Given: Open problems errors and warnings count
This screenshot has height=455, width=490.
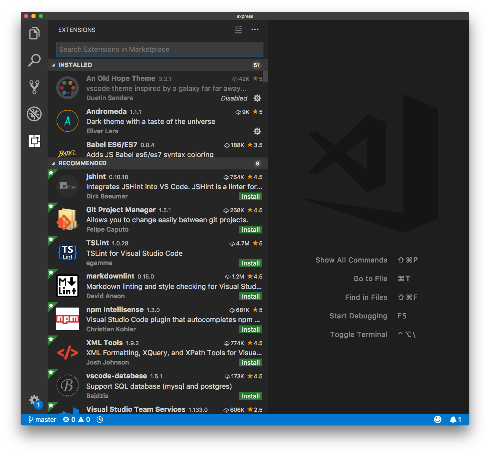Looking at the screenshot, I should coord(77,420).
